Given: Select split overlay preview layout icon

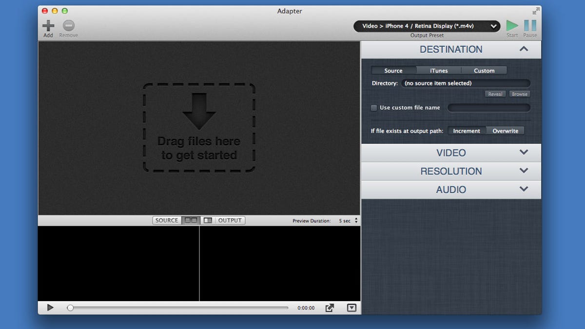Looking at the screenshot, I should coord(208,220).
